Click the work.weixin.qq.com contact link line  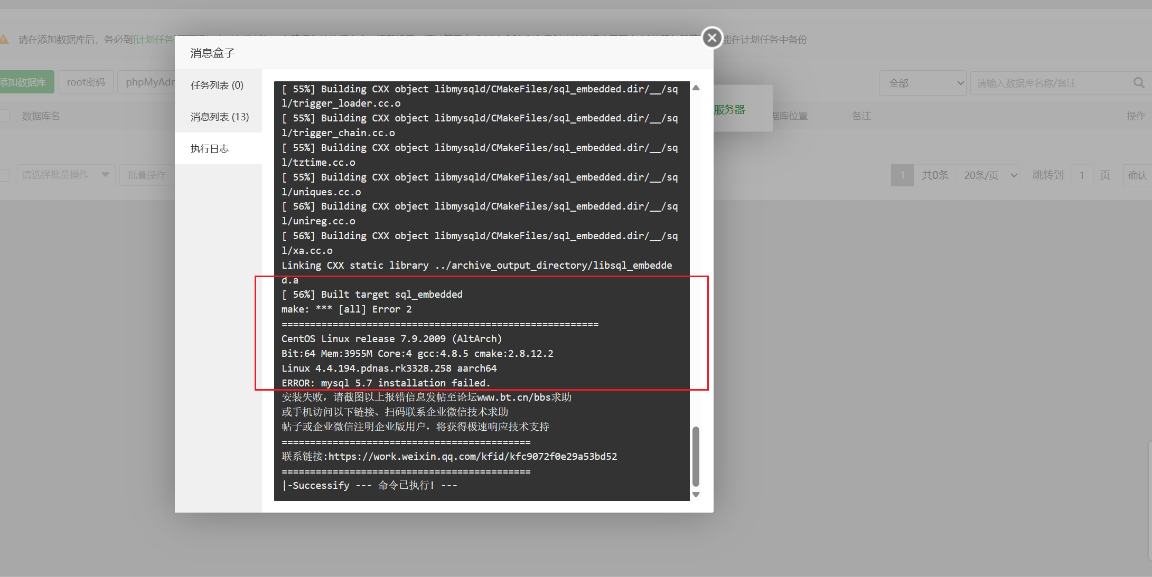449,456
